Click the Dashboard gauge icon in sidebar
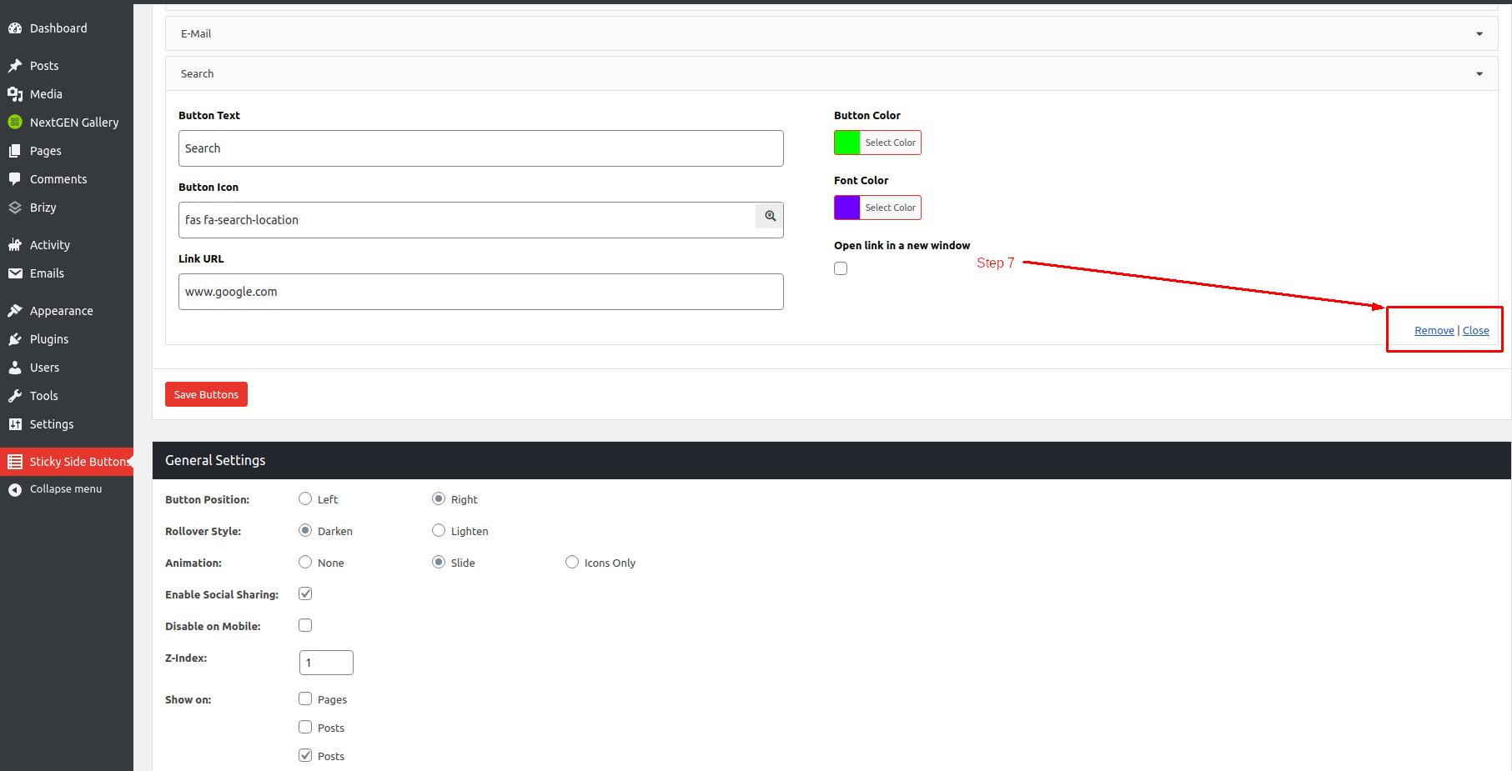This screenshot has height=771, width=1512. 15,28
